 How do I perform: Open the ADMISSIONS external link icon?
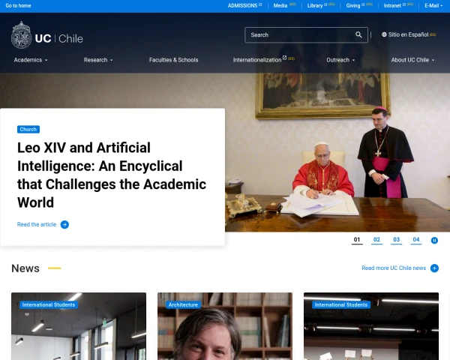click(x=260, y=4)
